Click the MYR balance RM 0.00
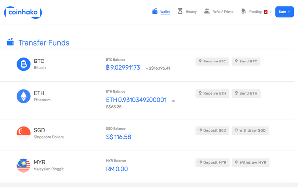This screenshot has width=298, height=187. click(x=117, y=169)
